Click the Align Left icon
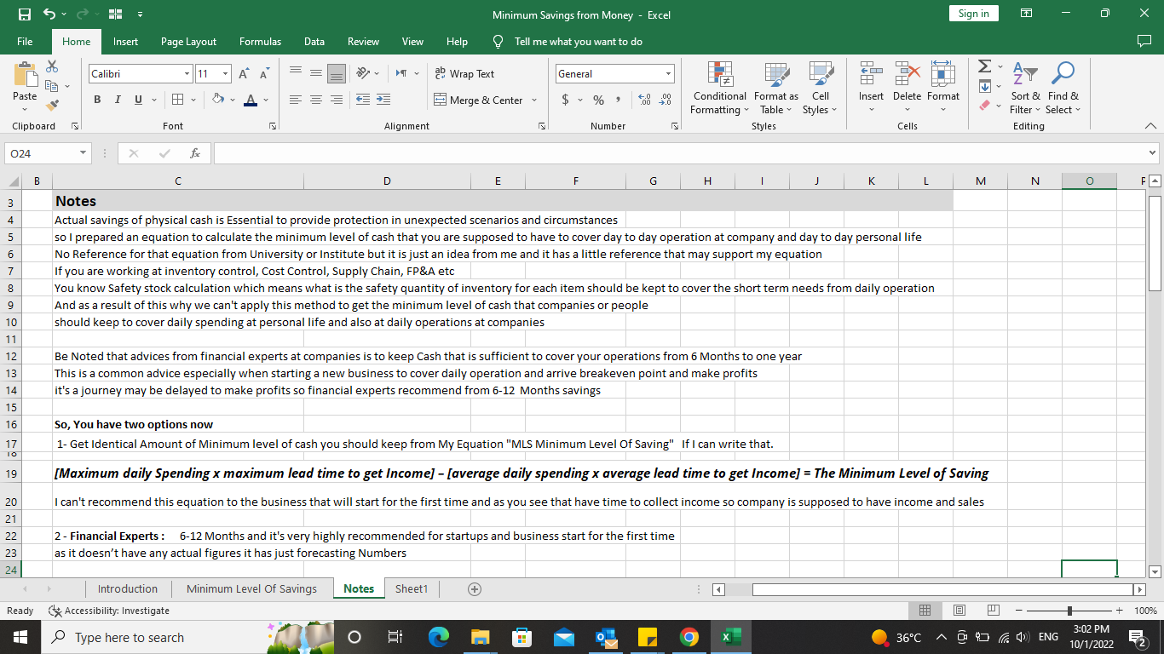 [x=296, y=100]
